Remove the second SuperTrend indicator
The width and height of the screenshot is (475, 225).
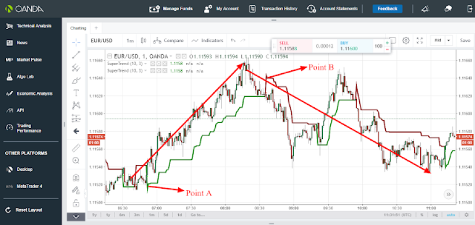(165, 70)
